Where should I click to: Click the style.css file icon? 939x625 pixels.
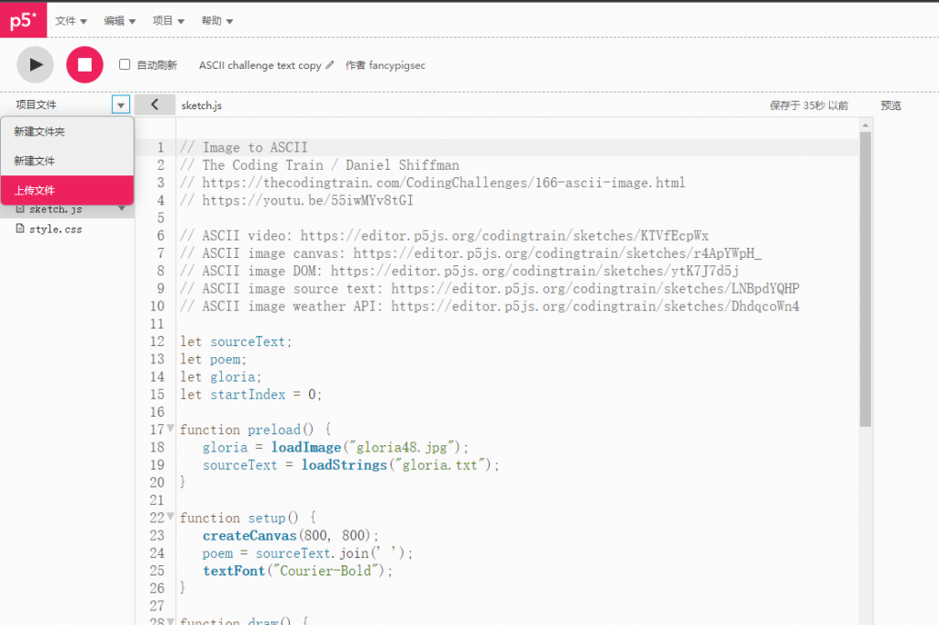[20, 229]
